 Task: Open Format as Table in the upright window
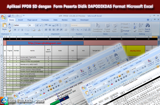point(107,28)
